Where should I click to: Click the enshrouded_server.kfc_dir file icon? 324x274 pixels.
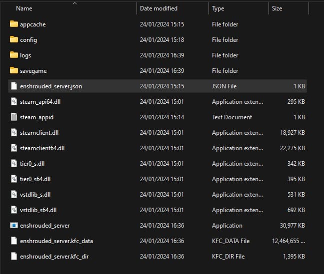point(14,256)
